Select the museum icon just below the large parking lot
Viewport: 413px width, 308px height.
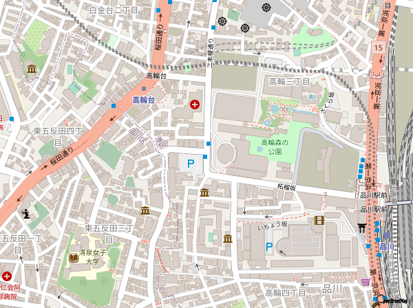tap(204, 192)
